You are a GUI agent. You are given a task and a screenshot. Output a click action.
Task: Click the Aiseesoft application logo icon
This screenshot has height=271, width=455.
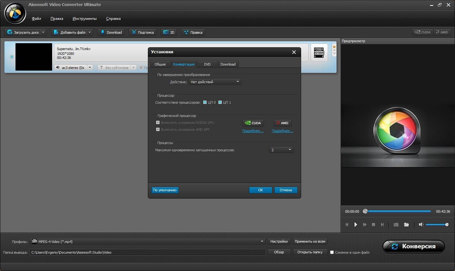[15, 14]
